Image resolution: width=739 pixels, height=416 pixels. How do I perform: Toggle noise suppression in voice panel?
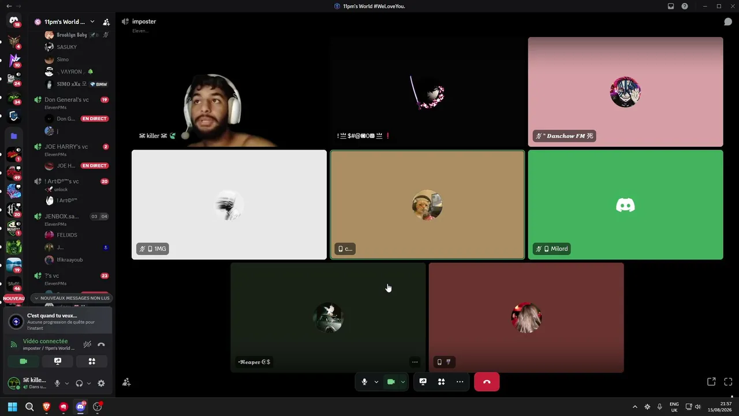click(x=87, y=344)
